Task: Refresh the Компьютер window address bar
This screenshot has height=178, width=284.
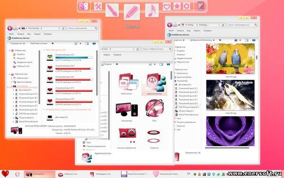Action: click(63, 28)
